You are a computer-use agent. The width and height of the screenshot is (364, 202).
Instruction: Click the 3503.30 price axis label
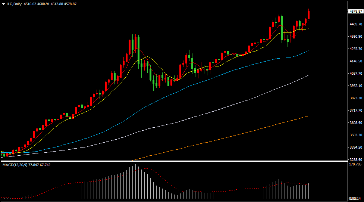coord(356,135)
